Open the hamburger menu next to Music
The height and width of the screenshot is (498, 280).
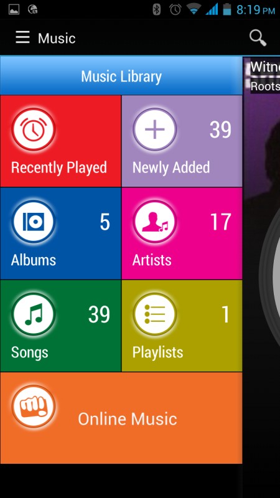23,37
